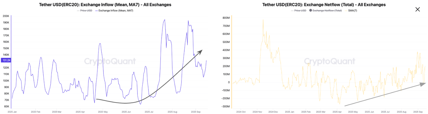428x114 pixels.
Task: Click the 60K y-axis label
Action: pyautogui.click(x=6, y=107)
